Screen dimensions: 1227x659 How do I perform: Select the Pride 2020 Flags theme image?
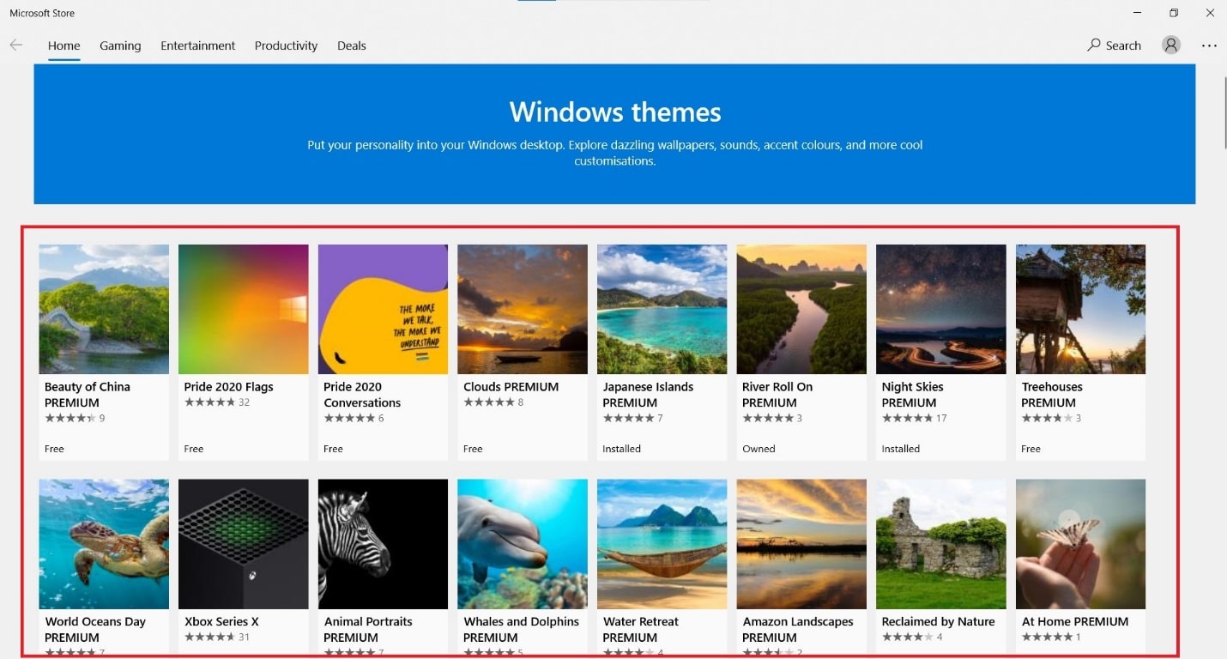244,309
